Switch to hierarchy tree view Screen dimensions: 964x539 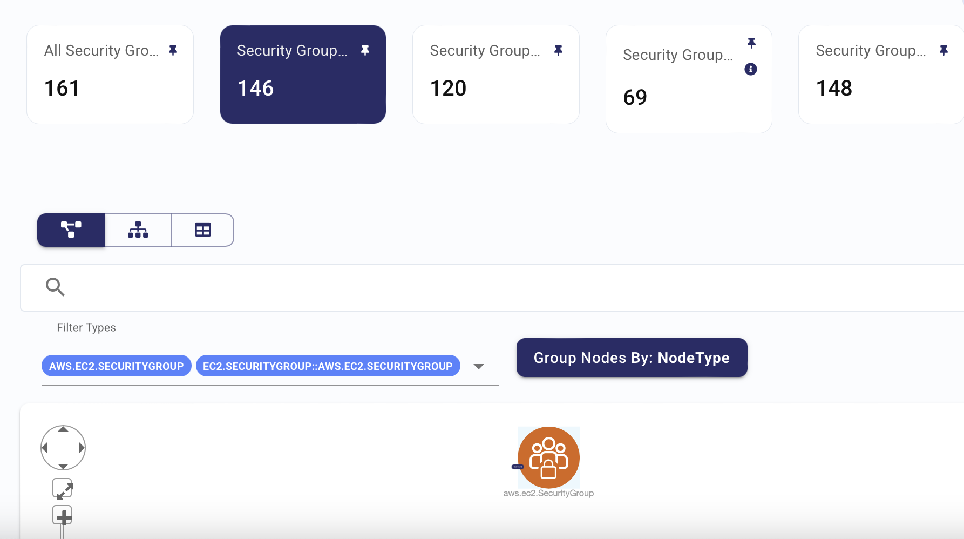(x=138, y=230)
